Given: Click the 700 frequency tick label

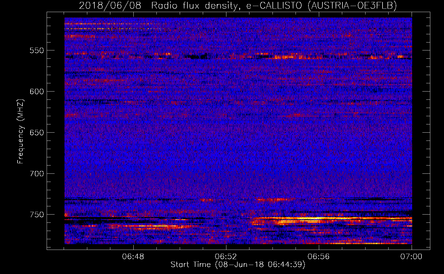Looking at the screenshot, I should tap(37, 174).
